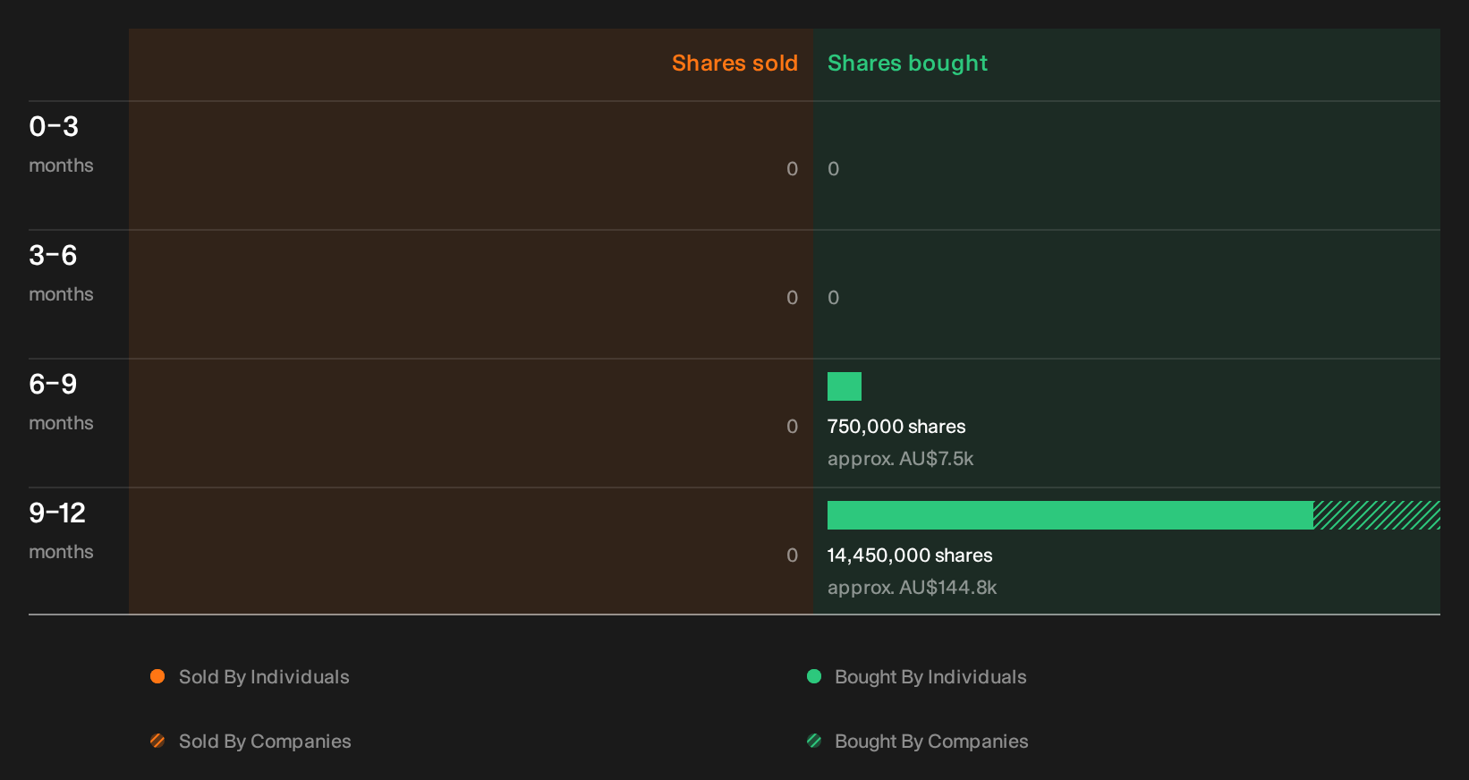Click the shares bought 0 in 0-3 months row
Screen dimensions: 1469x780
coord(833,169)
